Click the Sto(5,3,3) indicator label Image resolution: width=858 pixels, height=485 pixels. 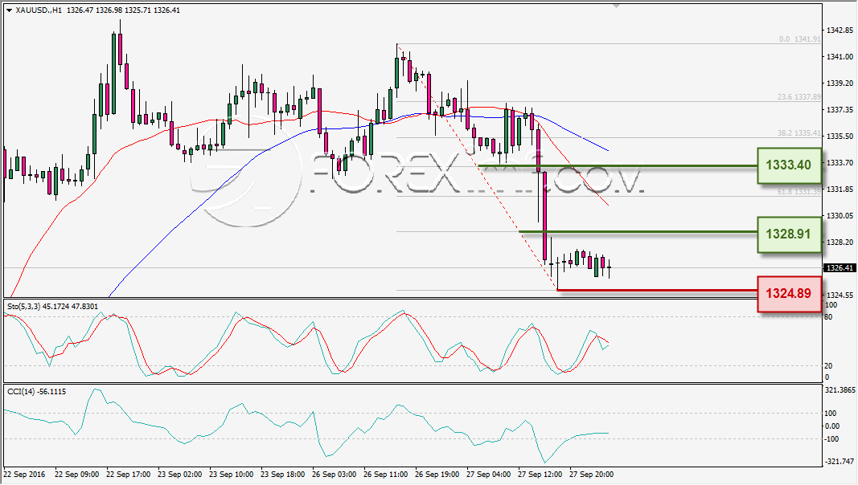point(52,307)
